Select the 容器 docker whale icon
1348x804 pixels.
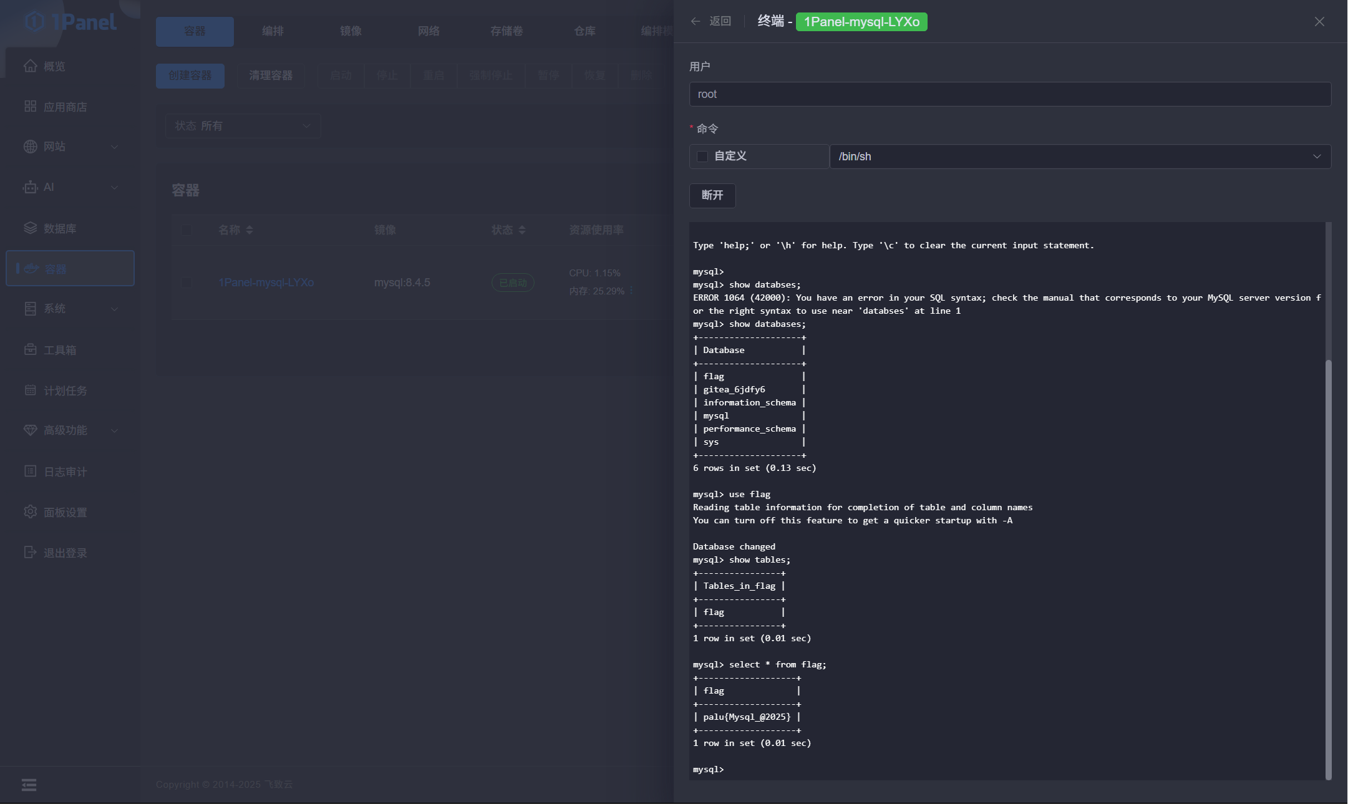(x=31, y=269)
